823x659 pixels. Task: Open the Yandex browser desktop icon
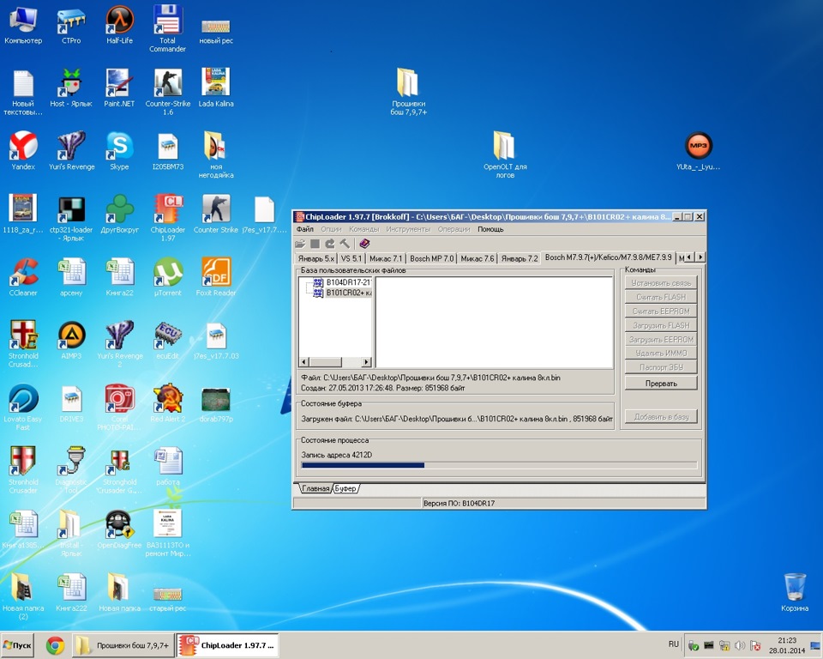tap(23, 150)
